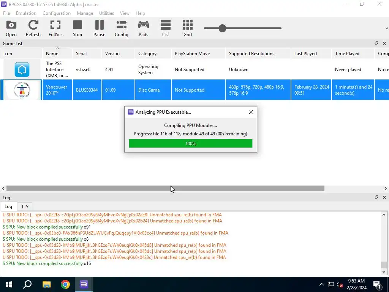Click the 100% compile progress bar
Screen dimensions: 389x292
191,143
